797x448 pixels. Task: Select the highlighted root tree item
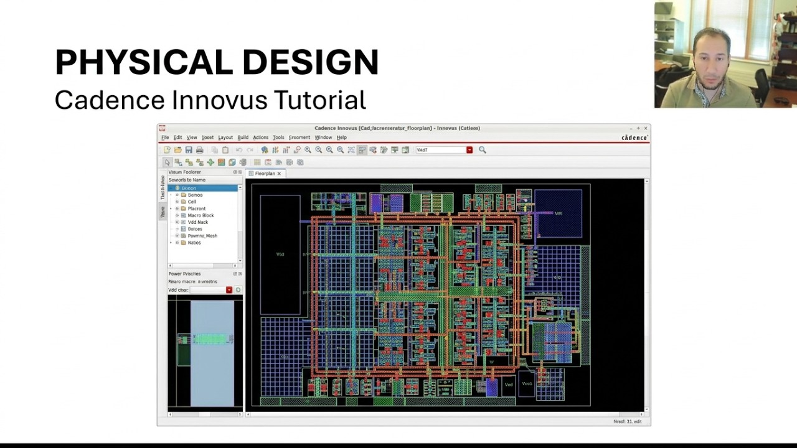point(202,188)
